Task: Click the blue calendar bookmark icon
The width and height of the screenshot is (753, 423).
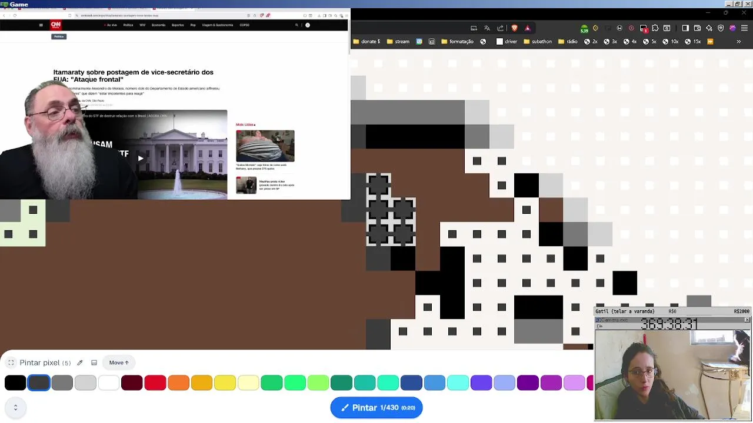Action: point(419,42)
